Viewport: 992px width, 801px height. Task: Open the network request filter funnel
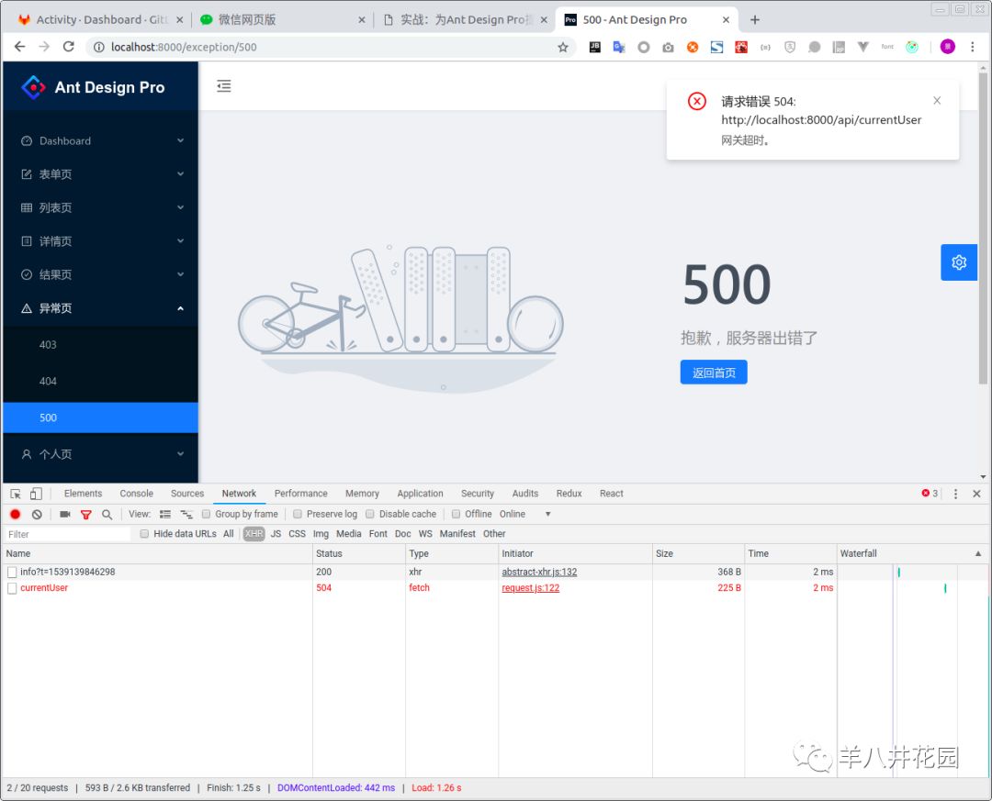86,514
